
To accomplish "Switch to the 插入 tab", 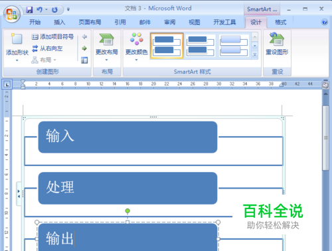I will coord(60,22).
